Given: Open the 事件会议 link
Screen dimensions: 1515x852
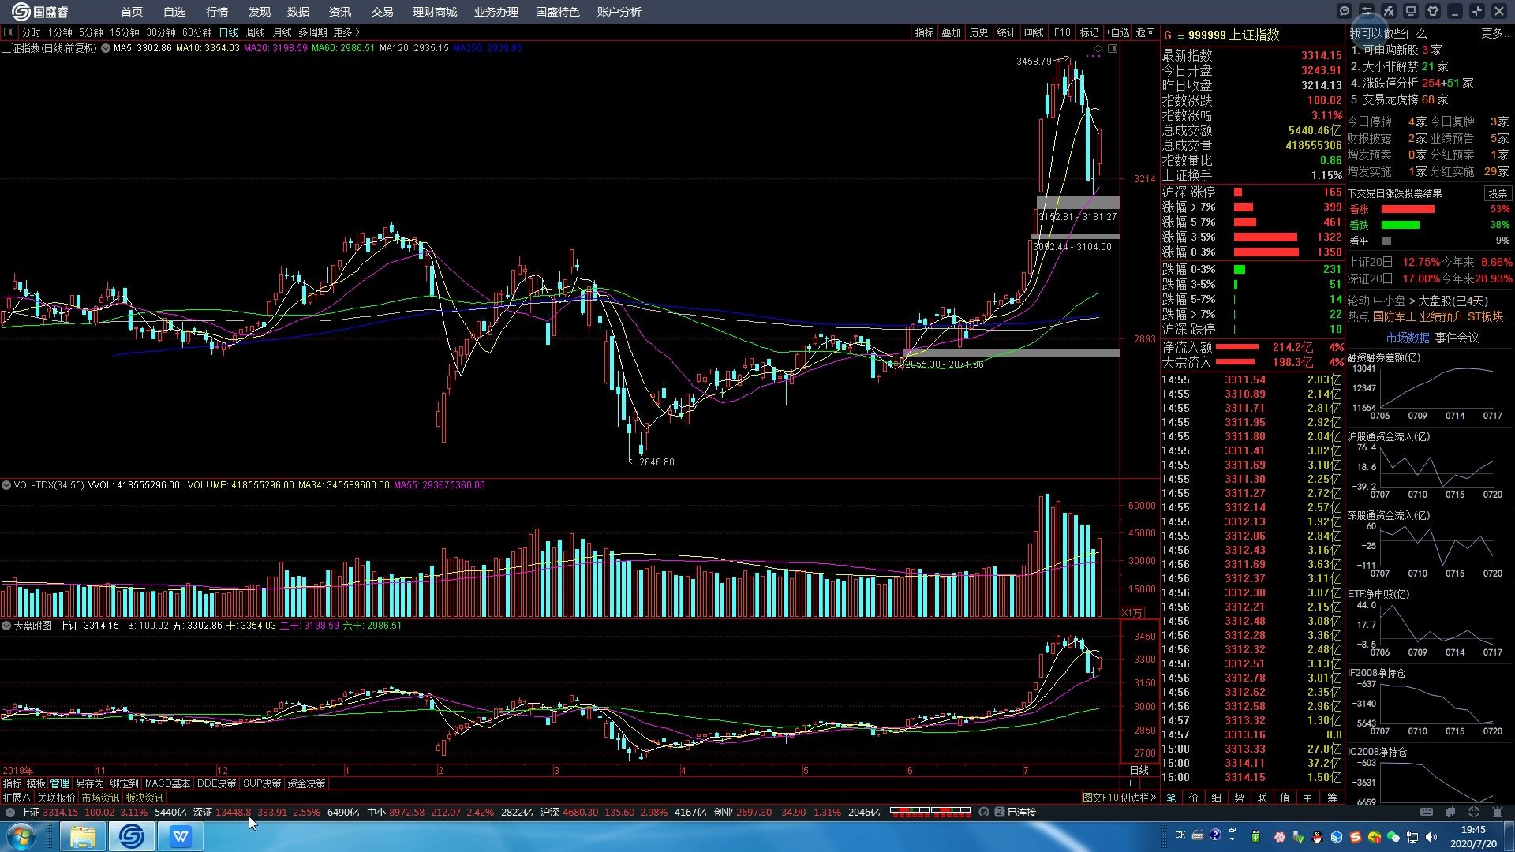Looking at the screenshot, I should pyautogui.click(x=1457, y=338).
